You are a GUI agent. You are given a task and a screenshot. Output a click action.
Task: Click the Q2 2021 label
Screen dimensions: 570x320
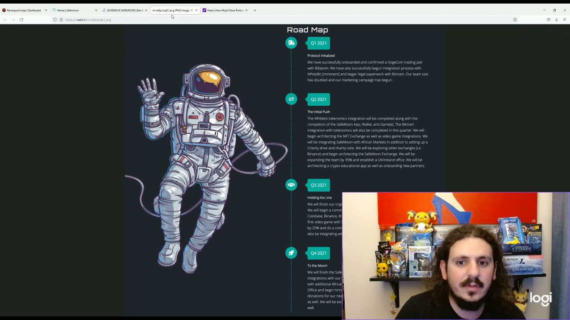[318, 99]
